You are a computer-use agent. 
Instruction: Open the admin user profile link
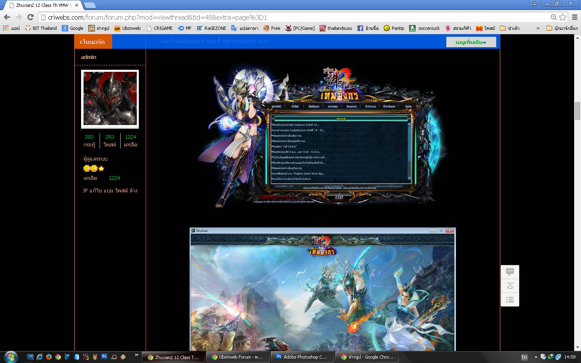[x=88, y=57]
